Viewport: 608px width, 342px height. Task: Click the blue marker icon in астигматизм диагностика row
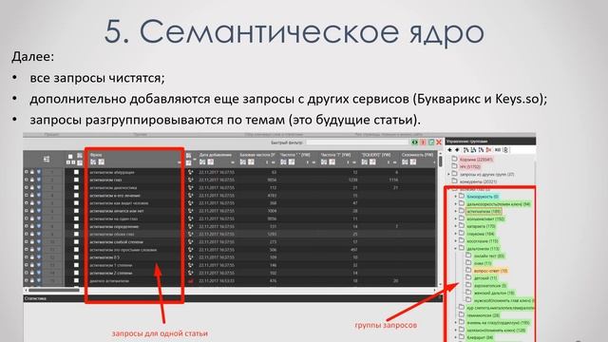point(39,187)
